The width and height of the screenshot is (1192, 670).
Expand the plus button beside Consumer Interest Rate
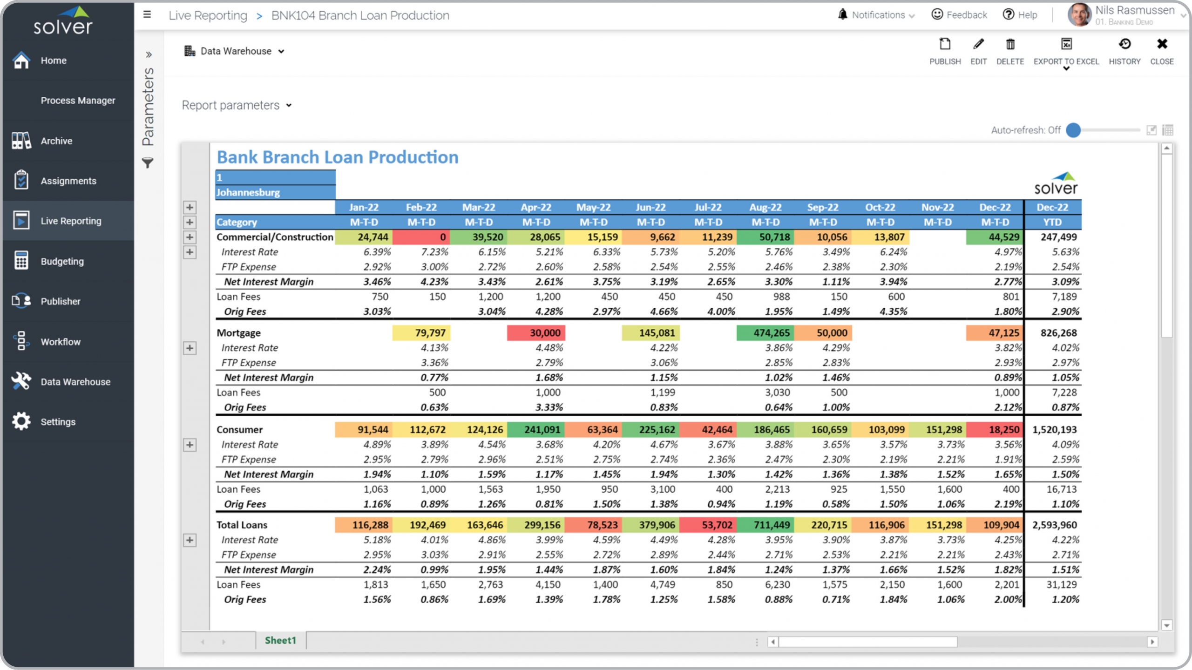190,445
